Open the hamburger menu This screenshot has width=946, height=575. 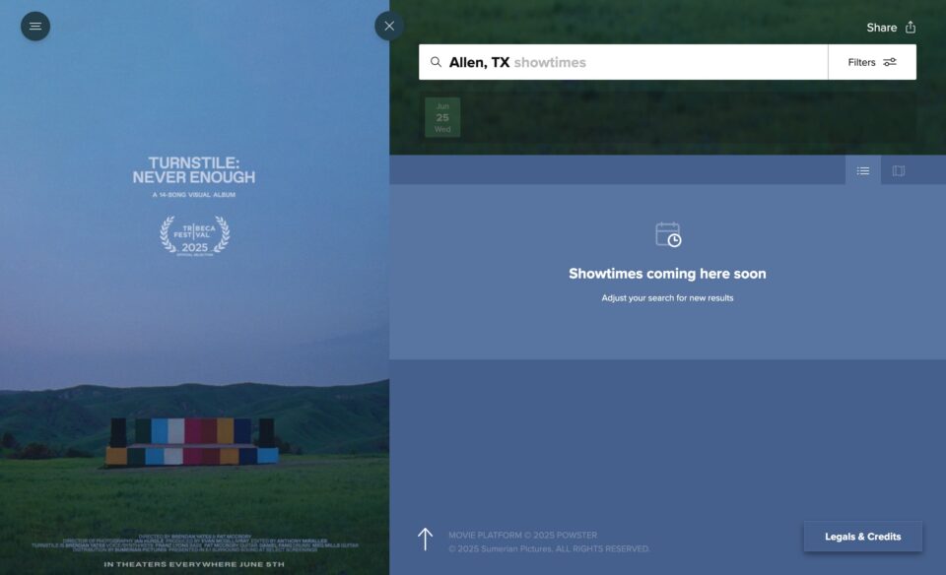click(35, 27)
